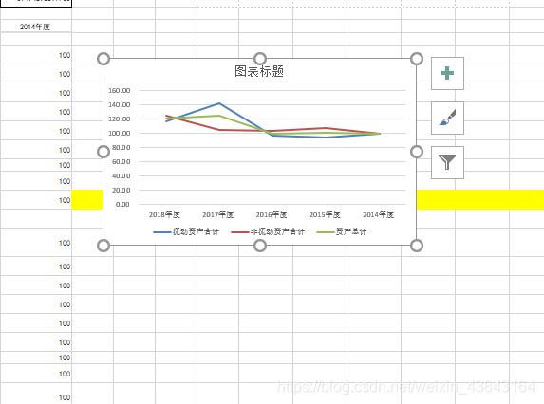544x404 pixels.
Task: Click the red line point at 2015年度
Action: (326, 128)
